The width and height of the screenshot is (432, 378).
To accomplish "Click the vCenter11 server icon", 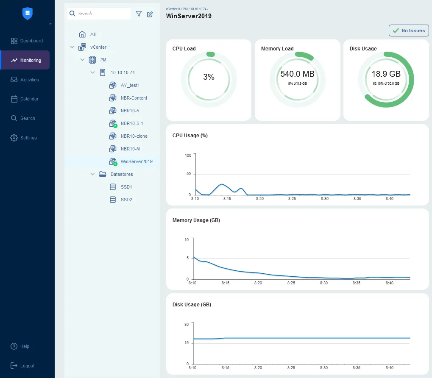I will tap(82, 47).
